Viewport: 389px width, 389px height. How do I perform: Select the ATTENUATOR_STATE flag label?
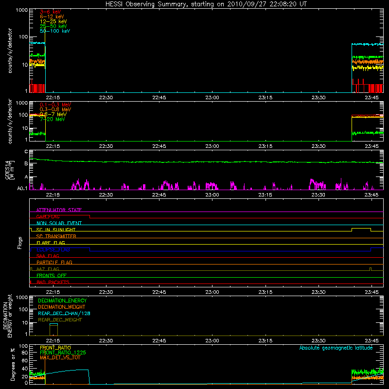click(x=59, y=210)
